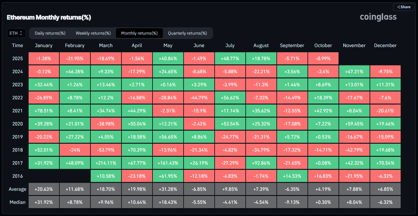
Task: Switch to Quarterly returns(%) tab
Action: (187, 33)
